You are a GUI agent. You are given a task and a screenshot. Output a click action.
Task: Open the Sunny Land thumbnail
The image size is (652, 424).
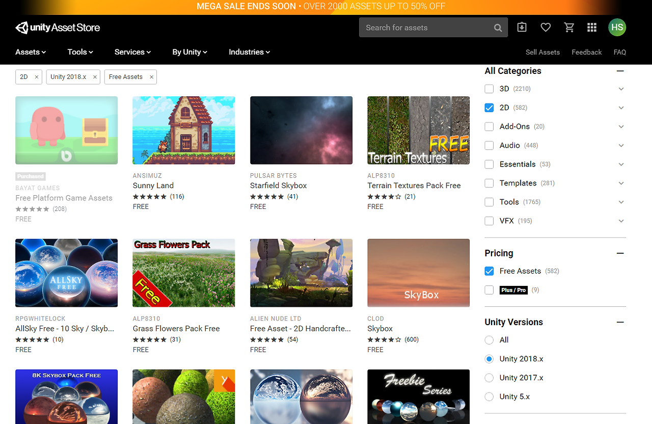click(184, 130)
